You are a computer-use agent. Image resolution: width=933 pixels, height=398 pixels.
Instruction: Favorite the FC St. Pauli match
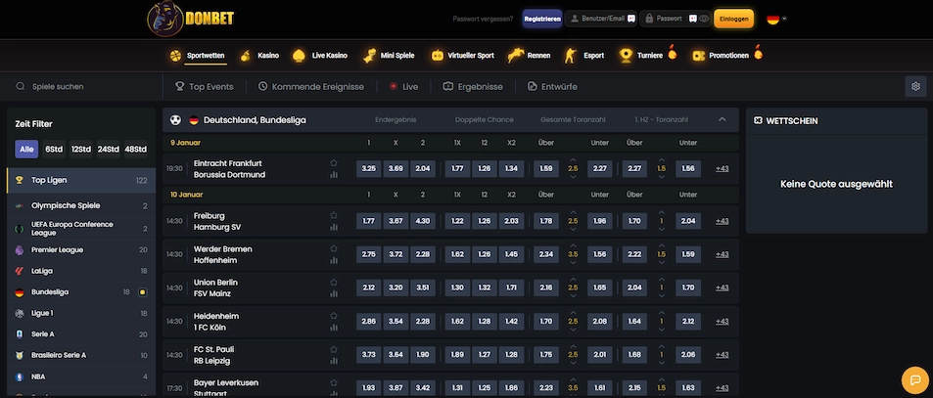point(334,349)
